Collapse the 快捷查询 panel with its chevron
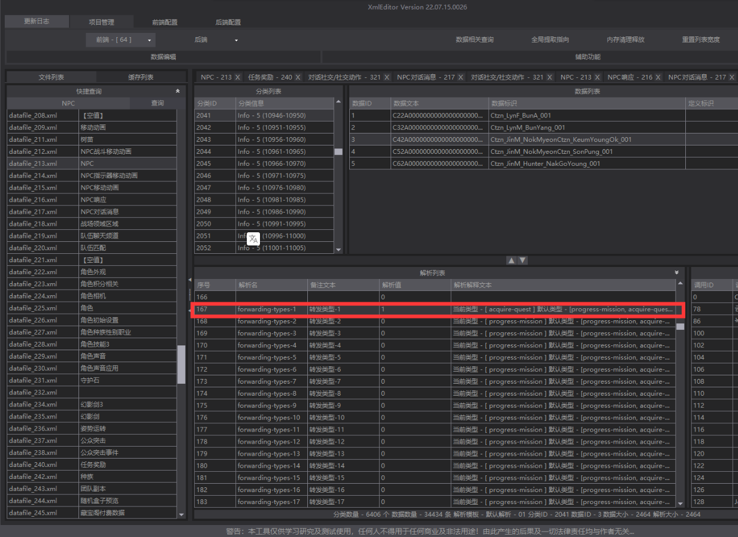The image size is (738, 537). point(177,92)
